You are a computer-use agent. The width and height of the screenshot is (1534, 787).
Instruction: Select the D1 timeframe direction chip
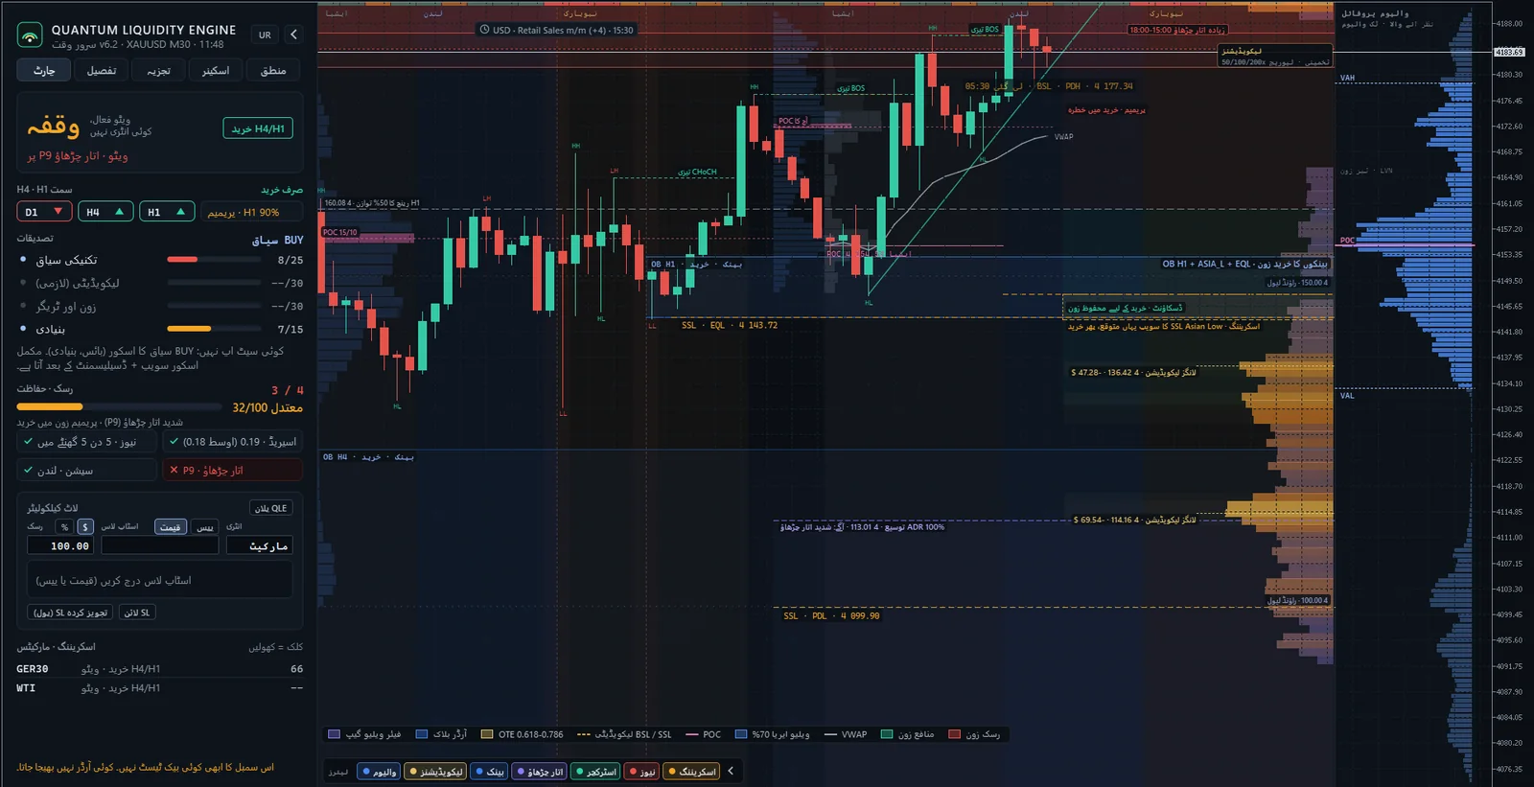tap(44, 212)
